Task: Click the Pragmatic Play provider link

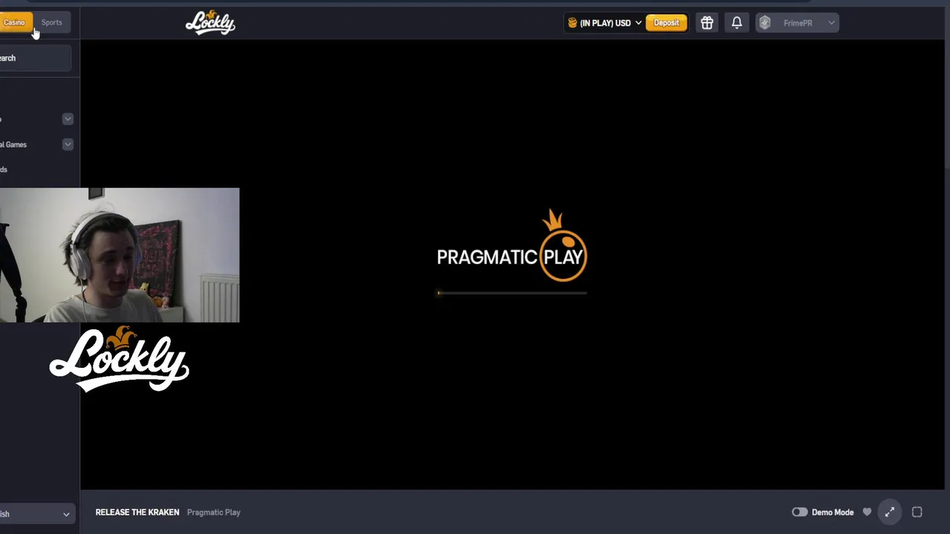Action: coord(214,512)
